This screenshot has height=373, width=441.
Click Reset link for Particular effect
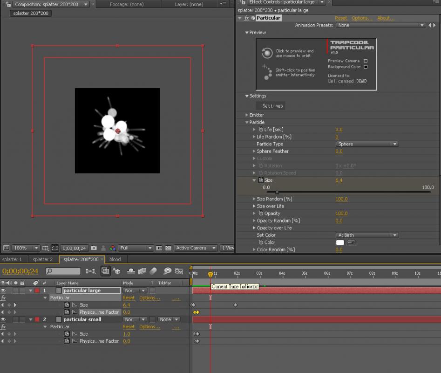[341, 18]
